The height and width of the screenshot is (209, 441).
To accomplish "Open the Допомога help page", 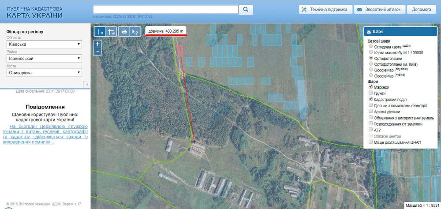I will (x=422, y=9).
